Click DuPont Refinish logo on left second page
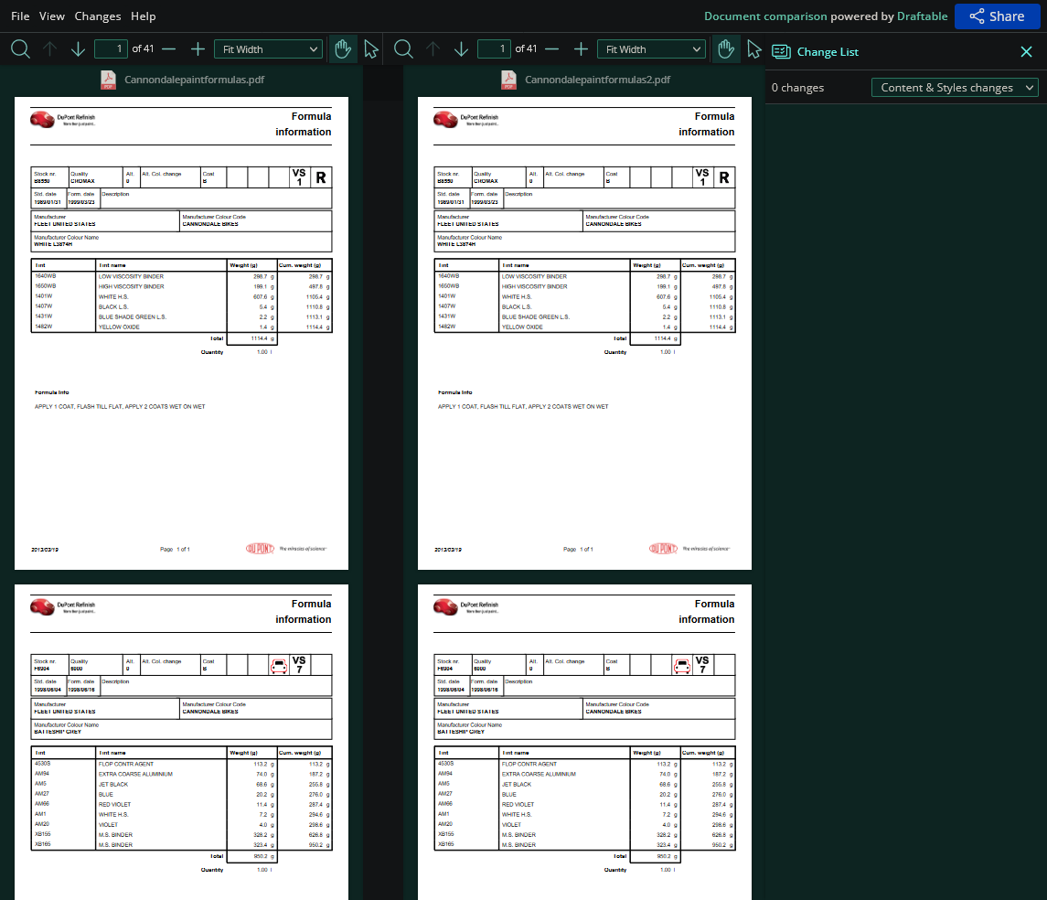 [63, 606]
